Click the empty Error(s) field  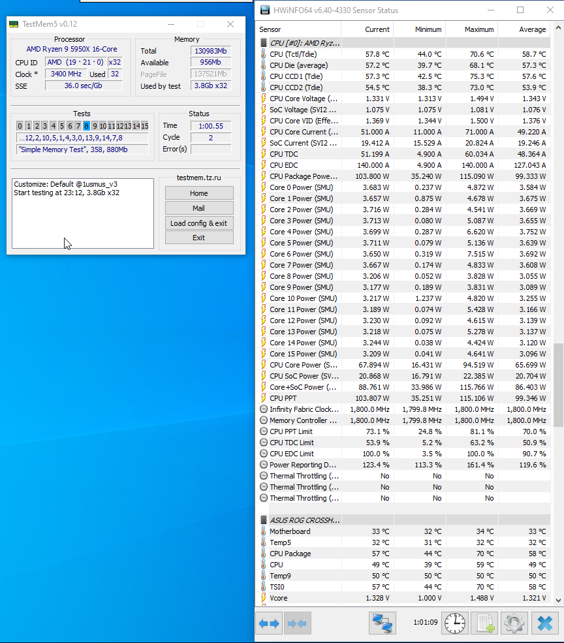point(211,149)
